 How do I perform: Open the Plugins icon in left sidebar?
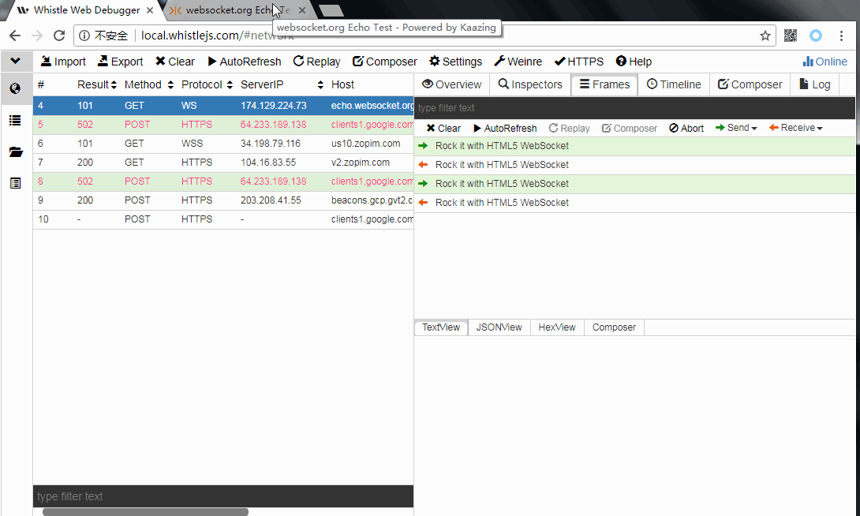(x=15, y=183)
